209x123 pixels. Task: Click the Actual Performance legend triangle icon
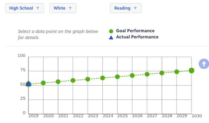[111, 38]
